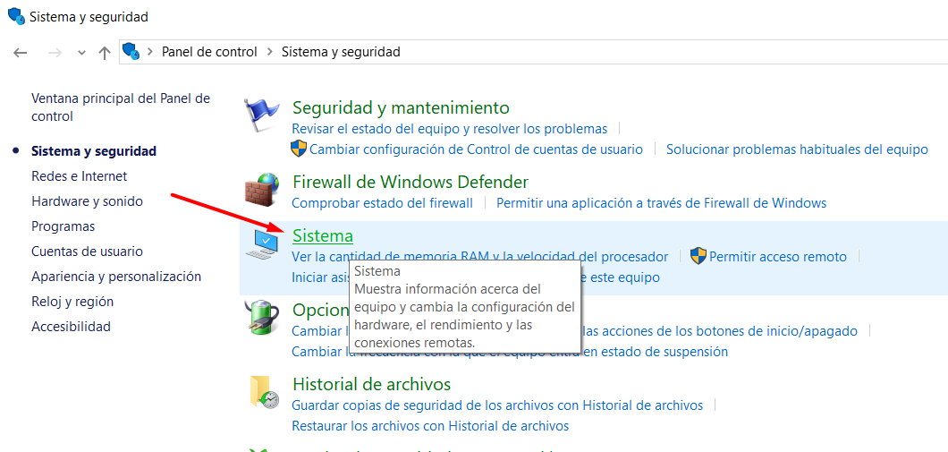The image size is (948, 452).
Task: Click the title bar Sistema y seguridad icon
Action: 16,16
